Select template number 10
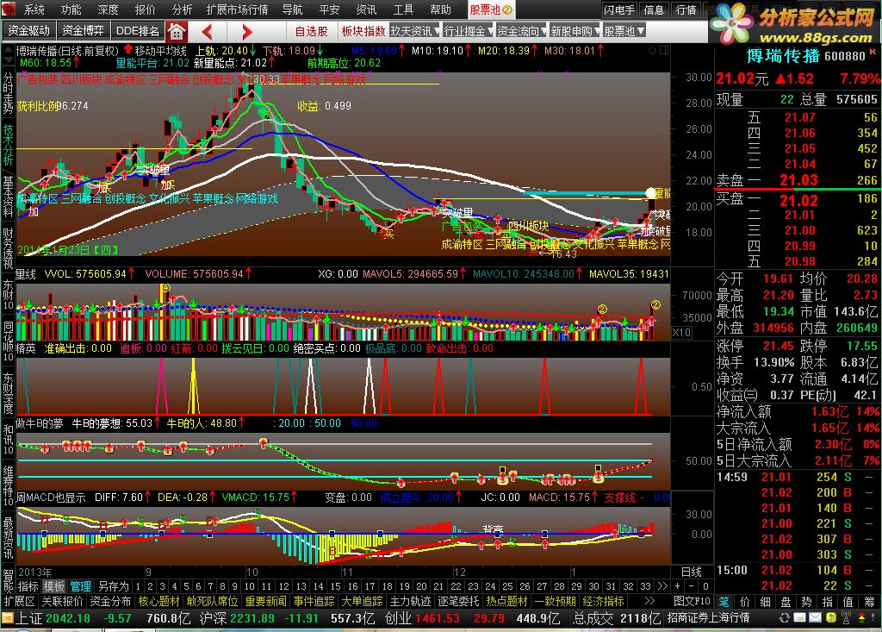The height and width of the screenshot is (632, 882). 249,586
